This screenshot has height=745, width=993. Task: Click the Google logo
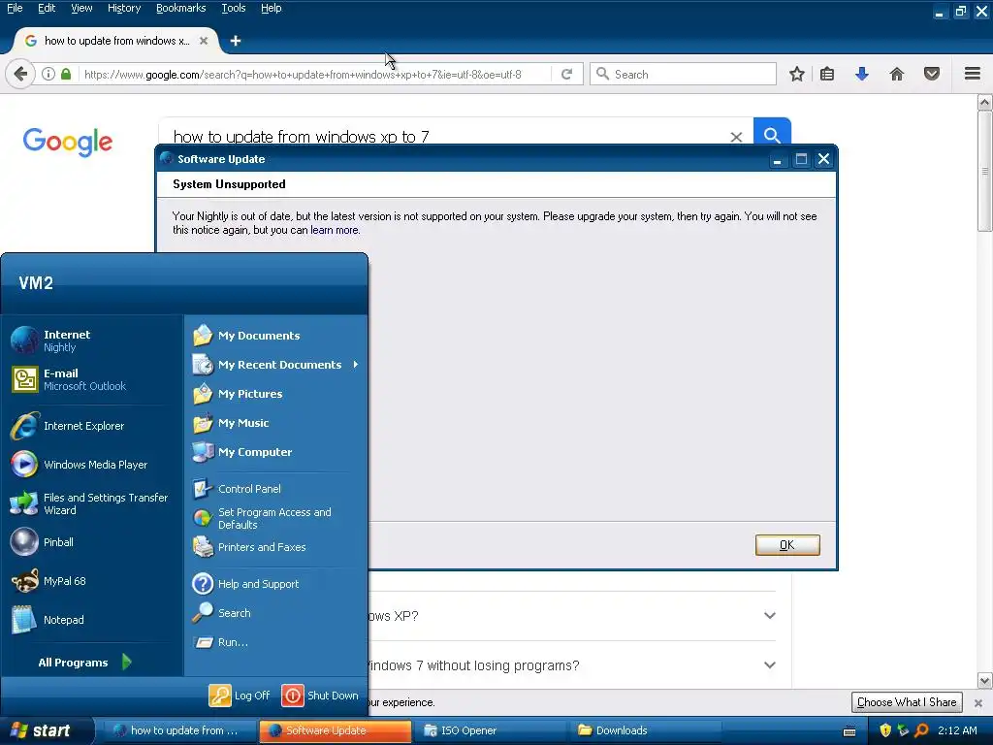(68, 141)
